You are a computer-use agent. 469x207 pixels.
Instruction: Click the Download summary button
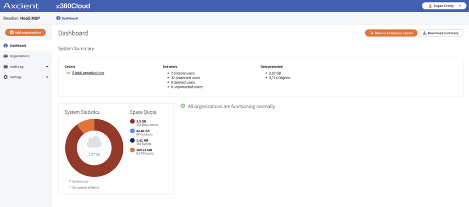click(440, 33)
